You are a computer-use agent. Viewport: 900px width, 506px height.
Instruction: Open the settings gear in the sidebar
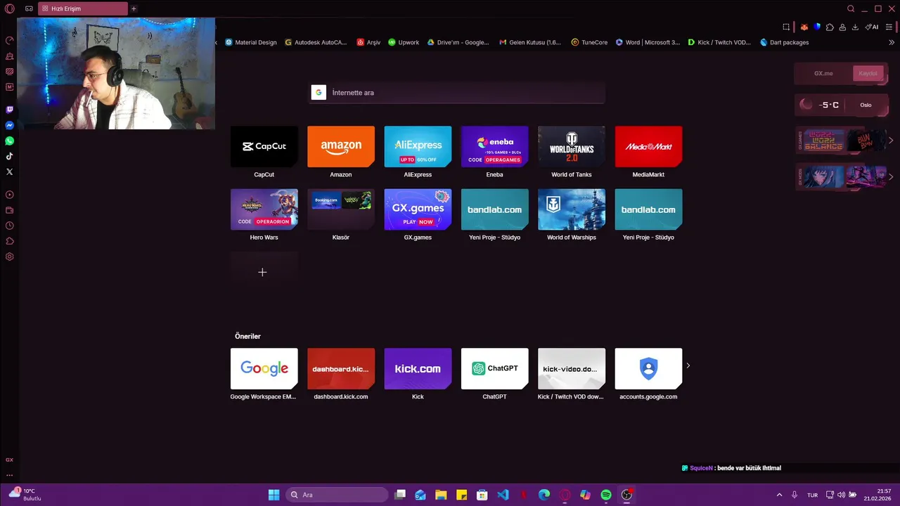(9, 257)
